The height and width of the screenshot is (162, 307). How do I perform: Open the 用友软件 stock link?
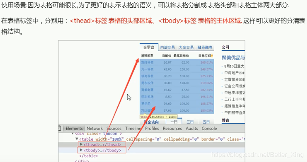tap(147, 83)
